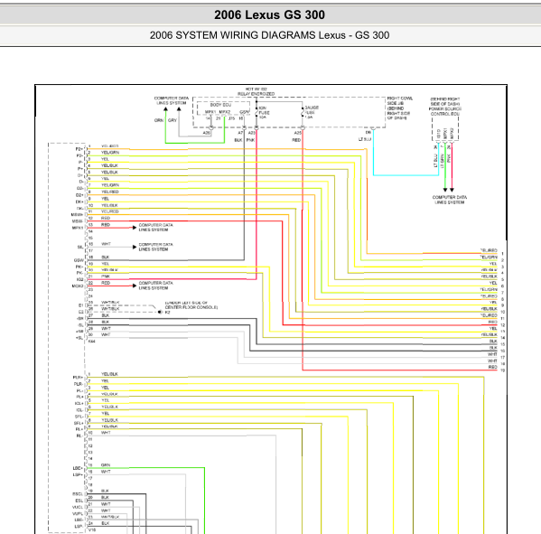Click "WHT/BLK" wire label at pin 25
This screenshot has width=541, height=534.
pos(110,303)
